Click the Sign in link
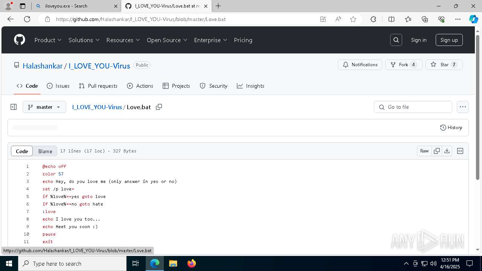 click(419, 40)
